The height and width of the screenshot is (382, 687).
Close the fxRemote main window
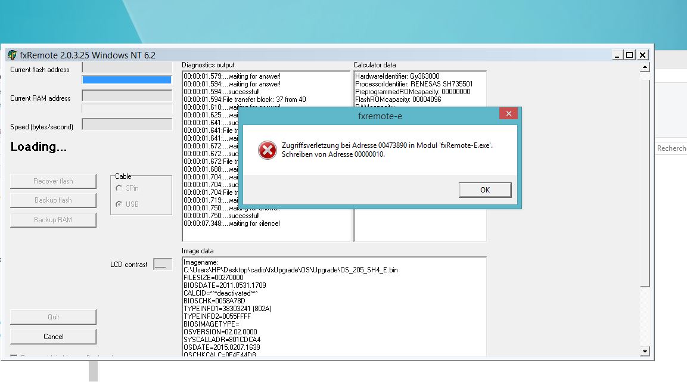(642, 55)
